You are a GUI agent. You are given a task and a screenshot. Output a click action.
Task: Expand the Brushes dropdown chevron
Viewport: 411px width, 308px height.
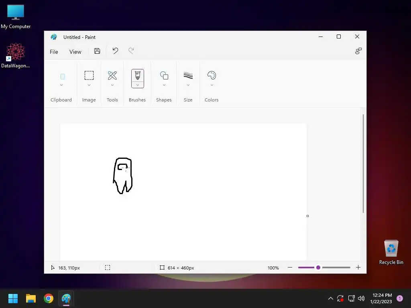coord(138,85)
